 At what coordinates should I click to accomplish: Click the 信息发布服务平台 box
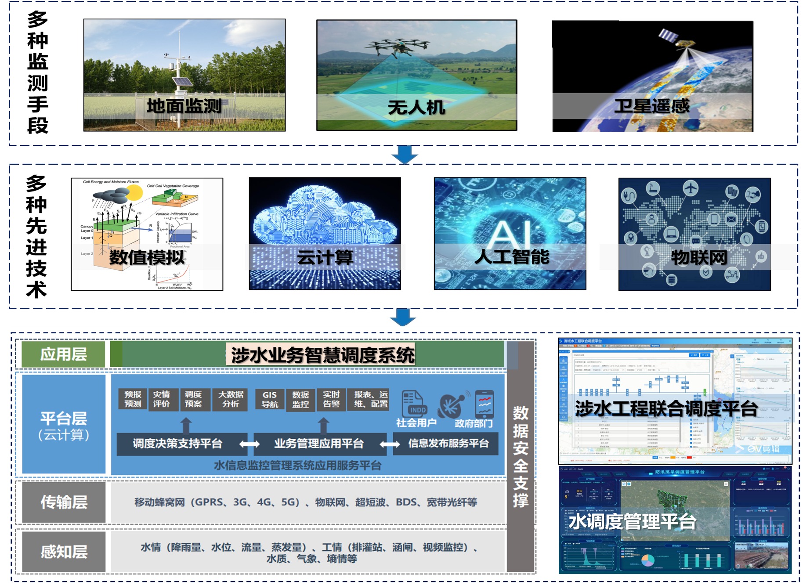448,444
